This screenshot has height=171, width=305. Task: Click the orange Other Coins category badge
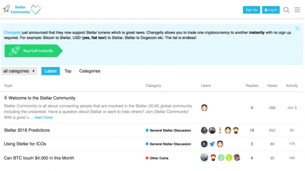tap(157, 158)
